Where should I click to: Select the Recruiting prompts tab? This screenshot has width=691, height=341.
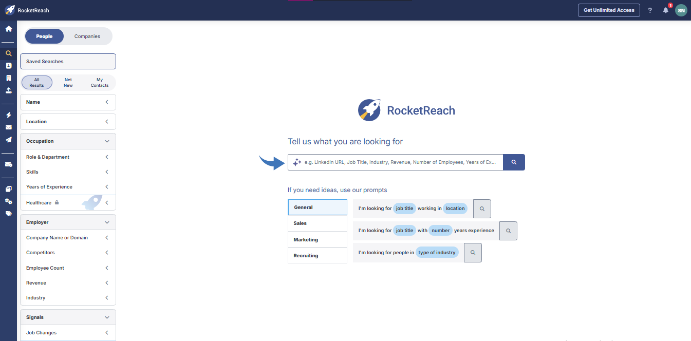tap(318, 256)
